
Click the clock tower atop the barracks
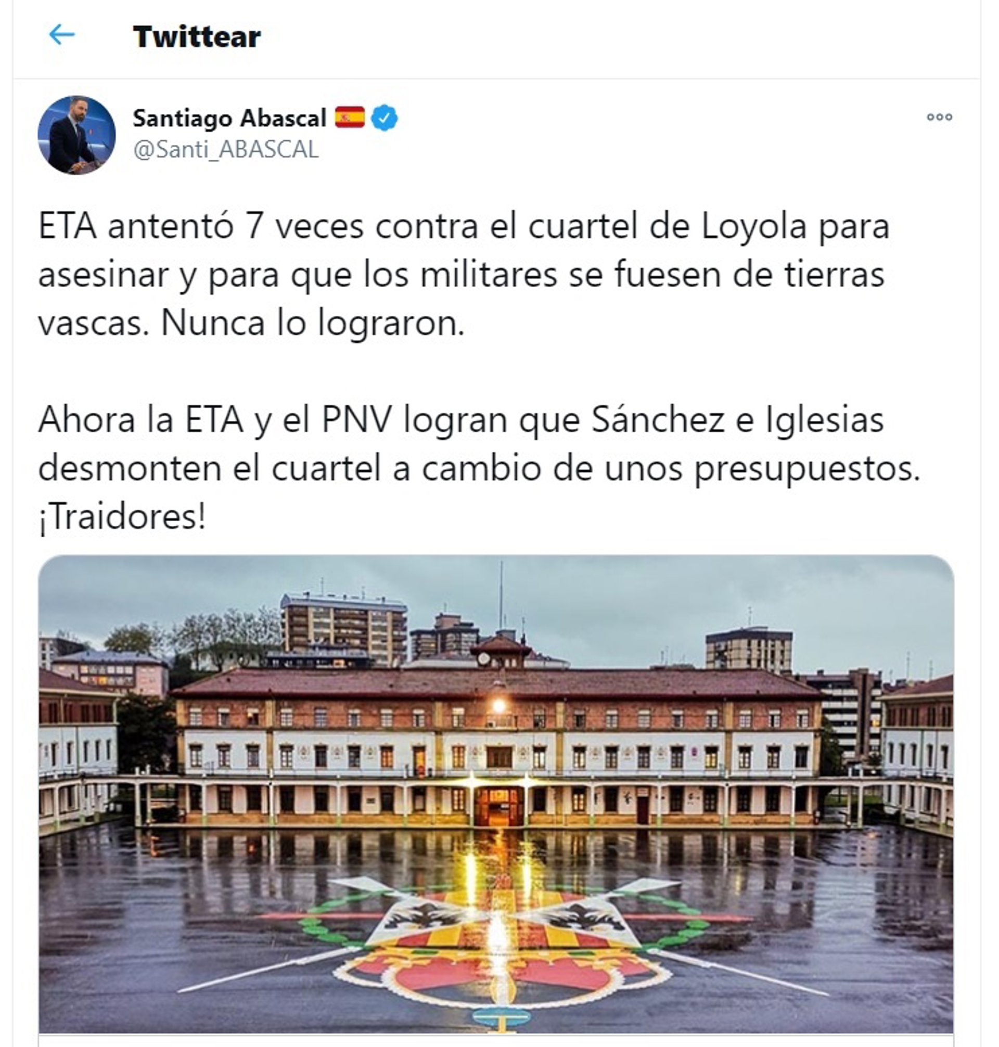point(499,652)
